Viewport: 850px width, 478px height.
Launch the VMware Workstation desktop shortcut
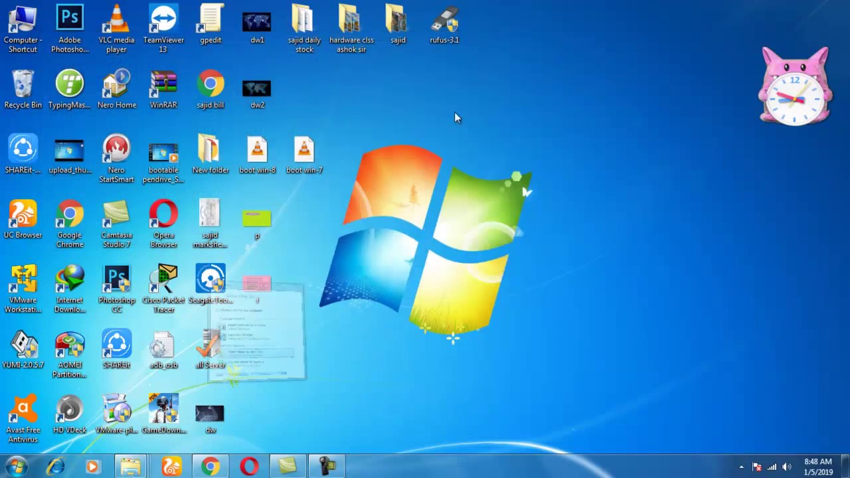23,289
